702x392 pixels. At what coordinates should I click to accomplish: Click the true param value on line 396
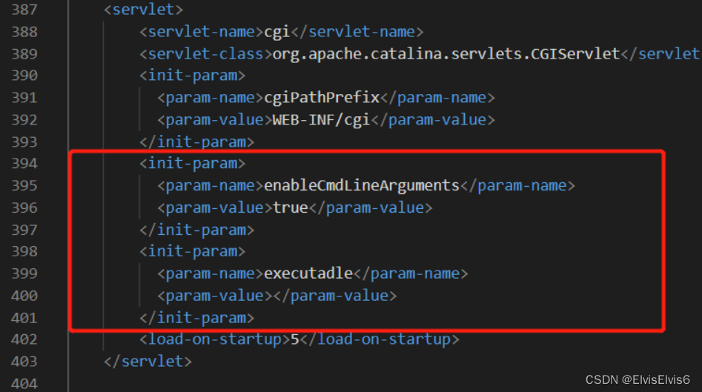[290, 207]
